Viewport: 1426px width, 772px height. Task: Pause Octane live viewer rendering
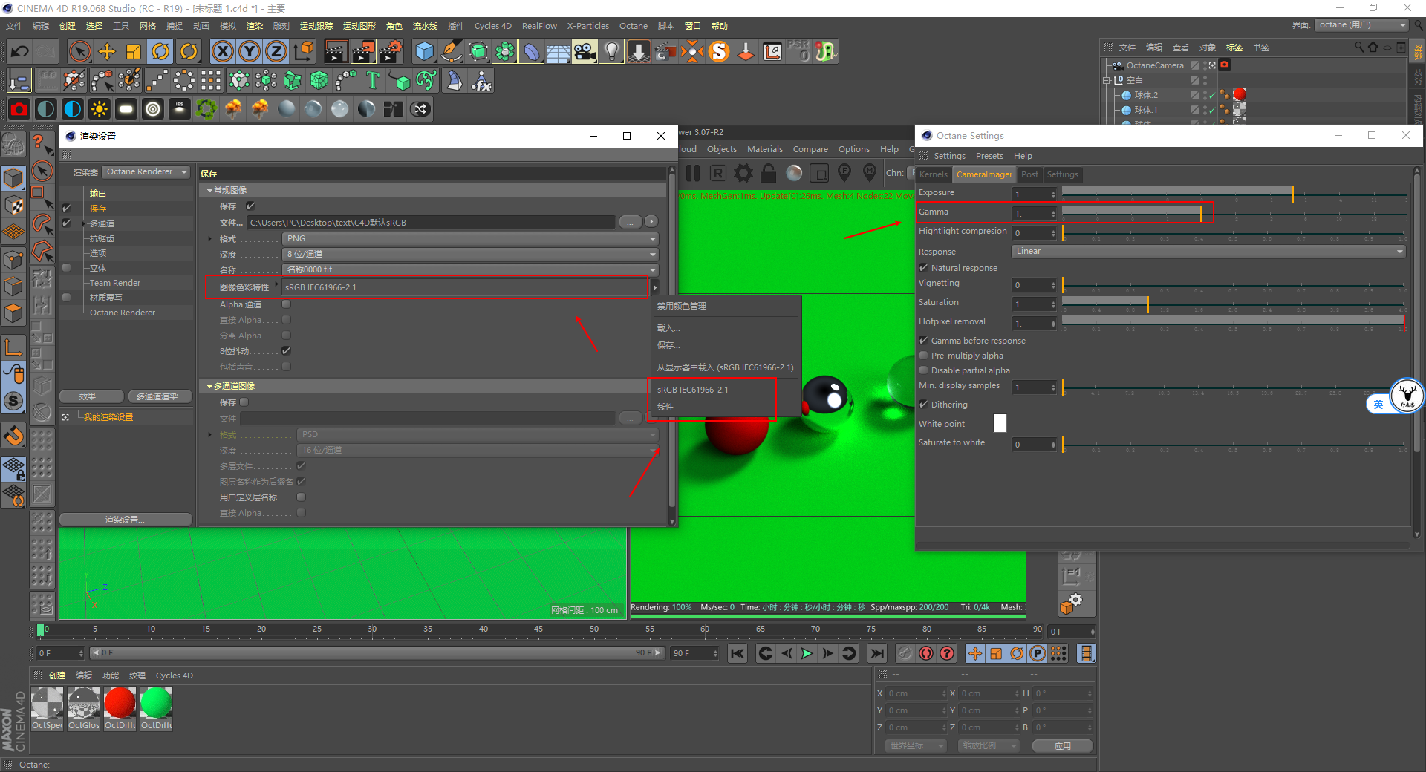point(693,173)
